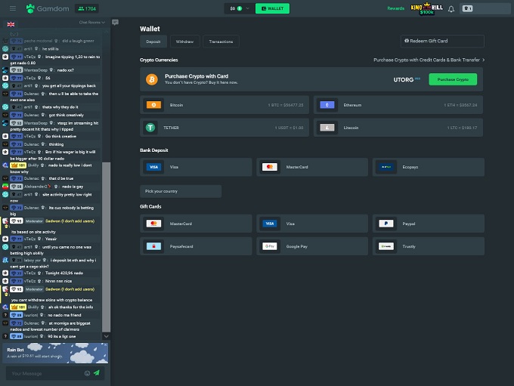
Task: Choose Trustly gift card
Action: [x=429, y=246]
